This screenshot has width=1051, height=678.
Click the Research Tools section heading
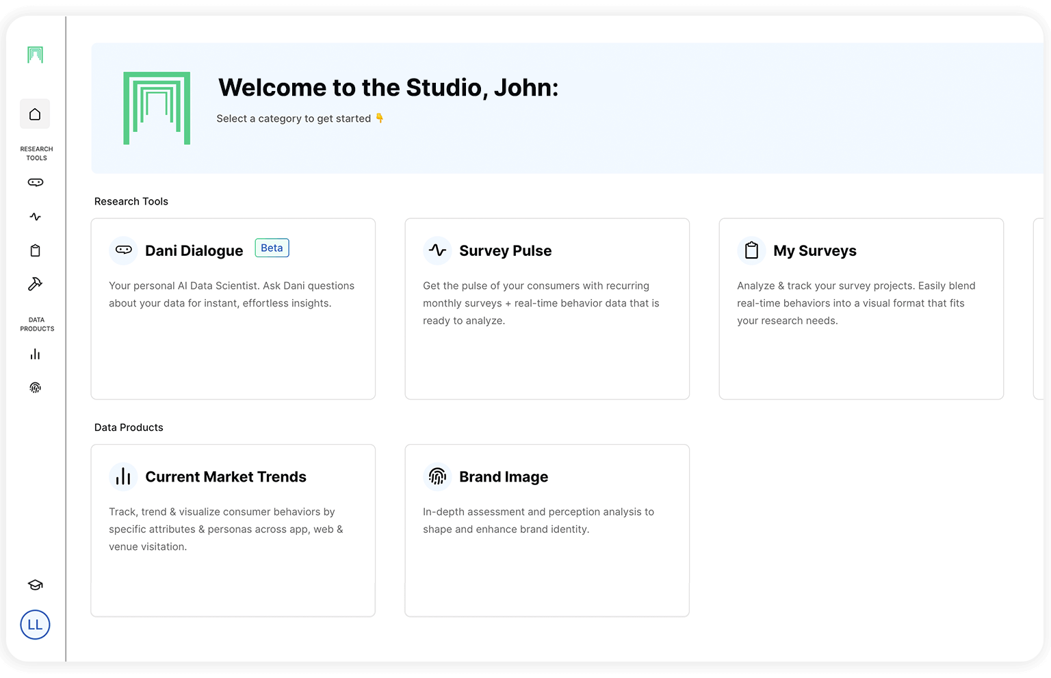click(131, 201)
